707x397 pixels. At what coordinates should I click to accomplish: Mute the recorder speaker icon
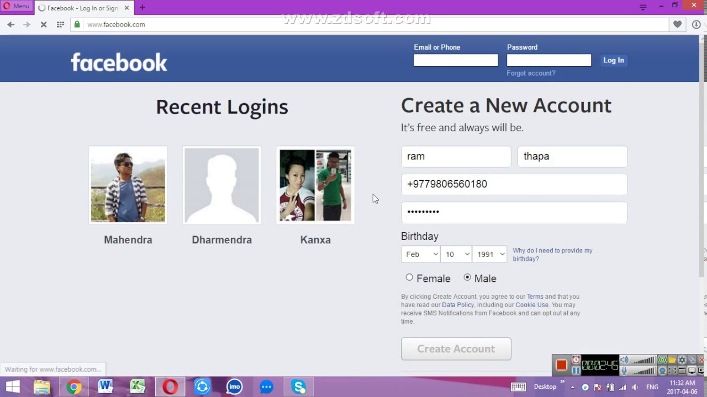pos(624,360)
